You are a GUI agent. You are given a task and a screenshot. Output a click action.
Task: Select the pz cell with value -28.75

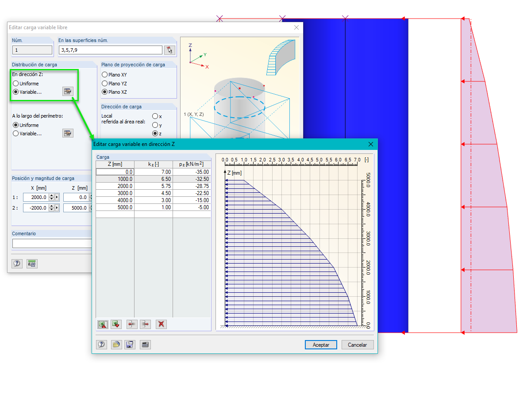pos(192,186)
